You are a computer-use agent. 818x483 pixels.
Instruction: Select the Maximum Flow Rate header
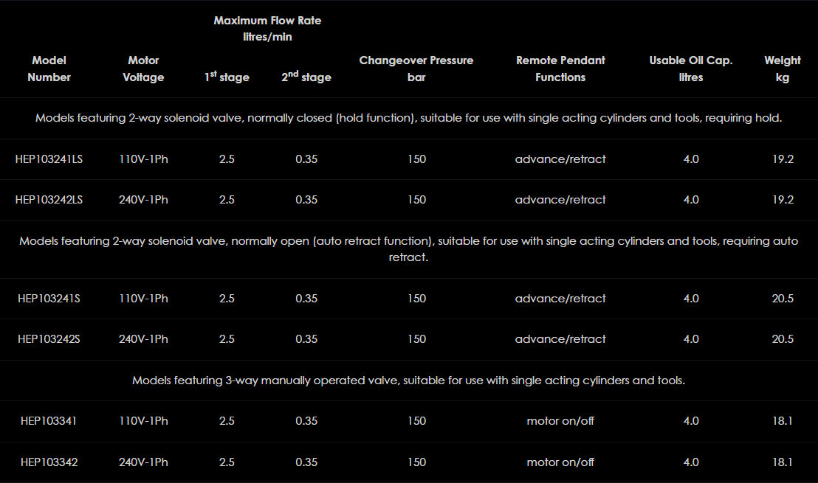click(267, 28)
